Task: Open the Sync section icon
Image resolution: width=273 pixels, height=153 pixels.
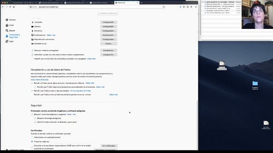Action: (x=7, y=41)
